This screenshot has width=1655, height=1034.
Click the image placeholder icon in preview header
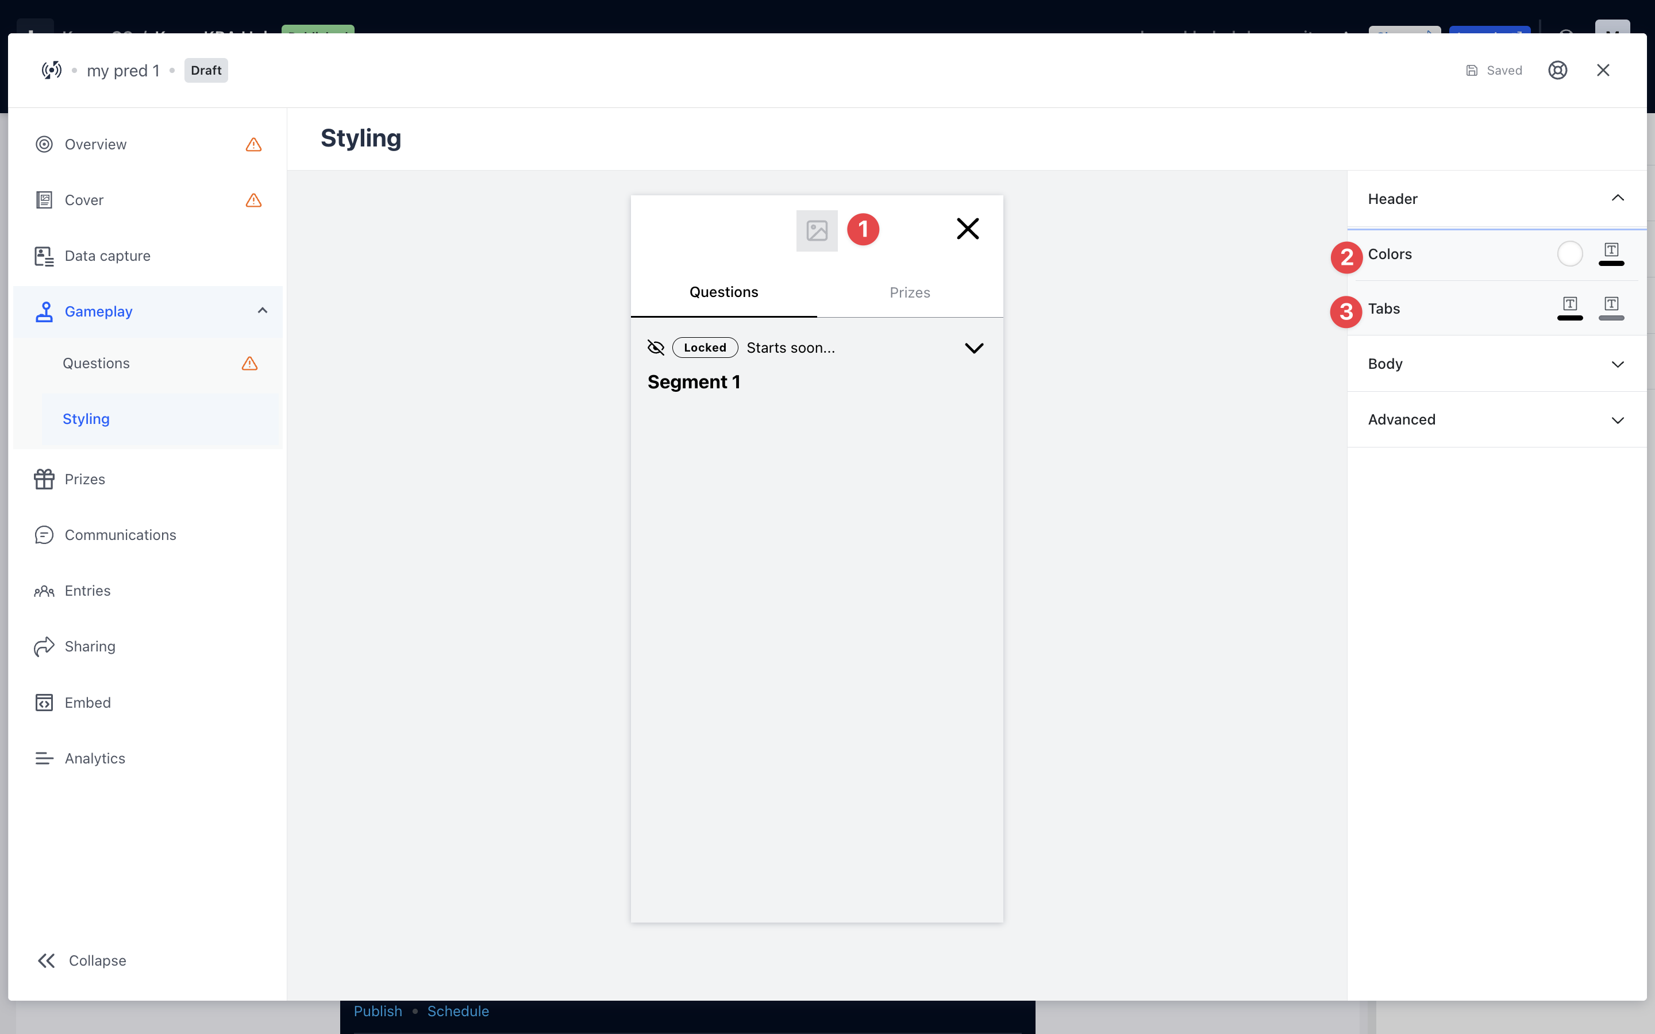(x=817, y=230)
